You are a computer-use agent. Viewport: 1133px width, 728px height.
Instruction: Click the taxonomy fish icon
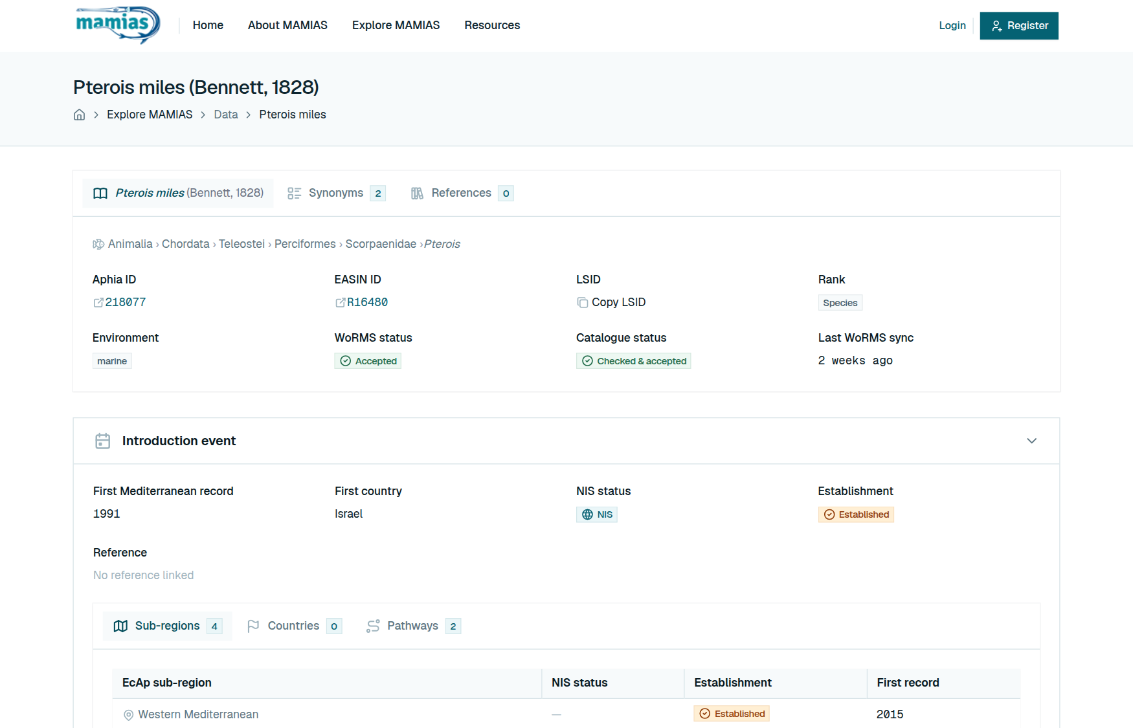(98, 244)
